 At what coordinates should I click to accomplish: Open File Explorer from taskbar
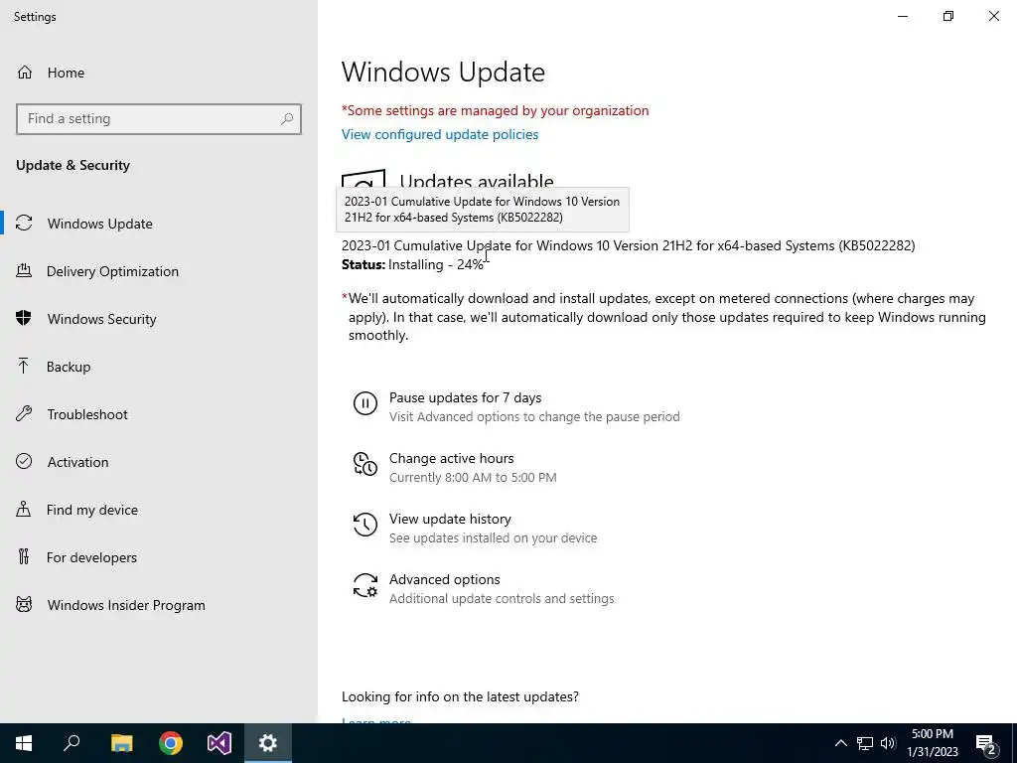[x=122, y=743]
